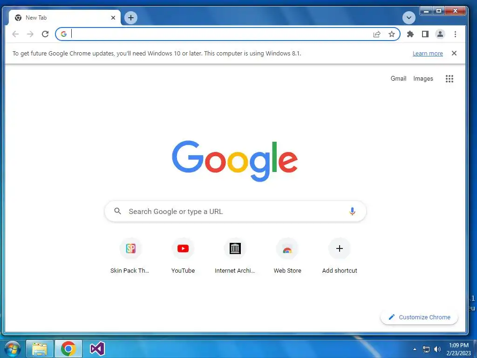Share this page via the share icon

pyautogui.click(x=377, y=34)
